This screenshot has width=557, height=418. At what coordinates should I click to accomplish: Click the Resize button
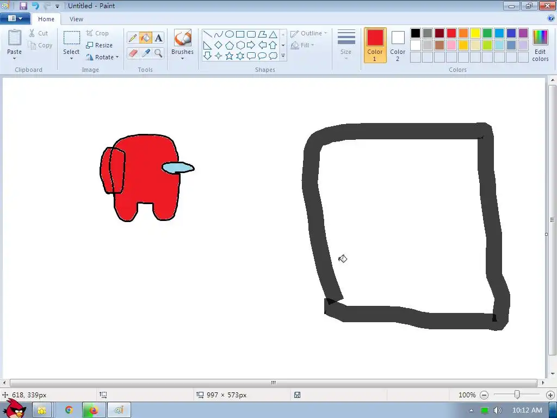(x=100, y=45)
